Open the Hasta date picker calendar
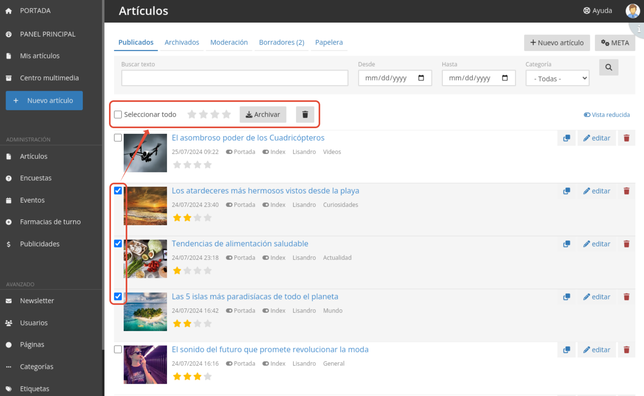 pyautogui.click(x=505, y=78)
